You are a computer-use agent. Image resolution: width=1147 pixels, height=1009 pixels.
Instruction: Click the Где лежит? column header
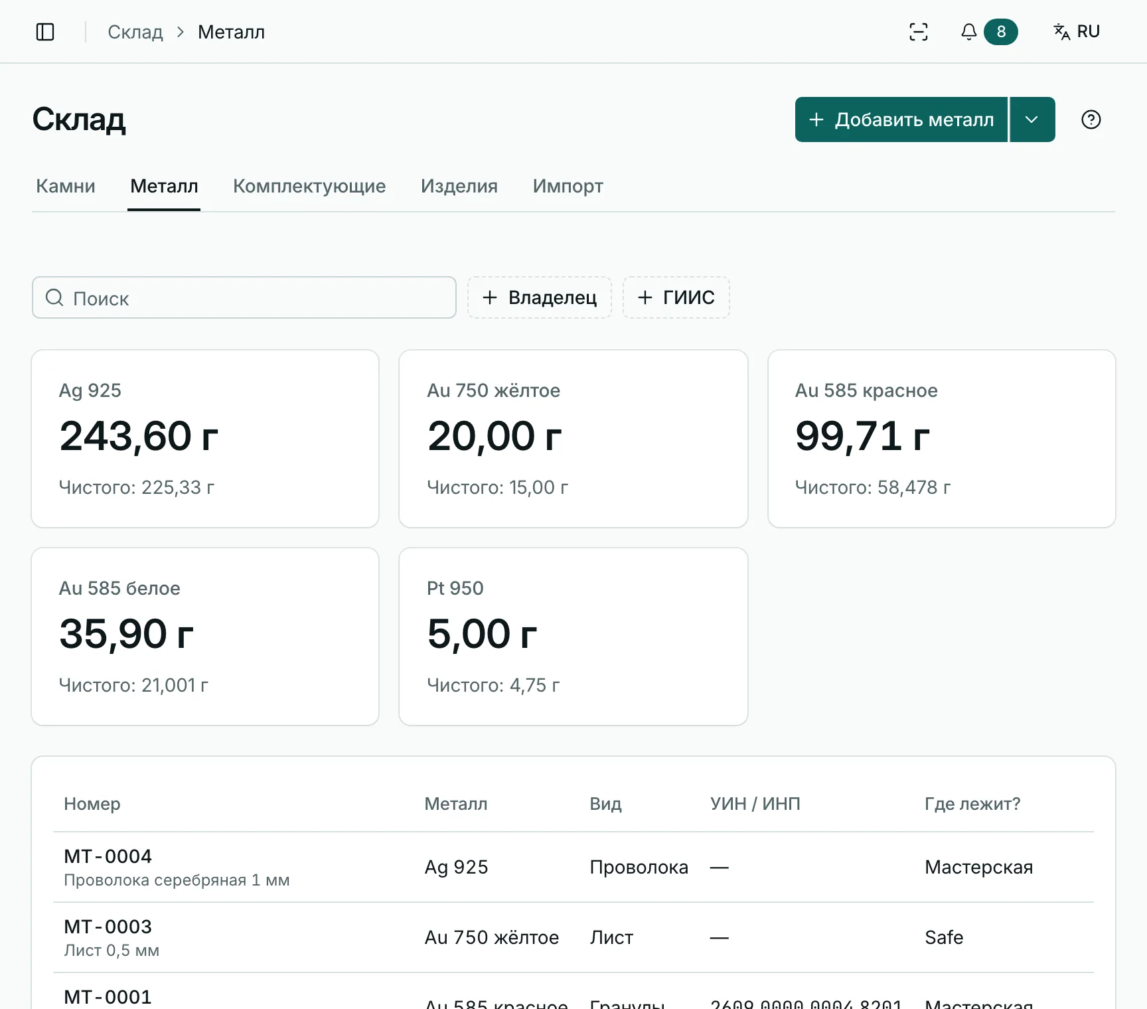pyautogui.click(x=972, y=804)
